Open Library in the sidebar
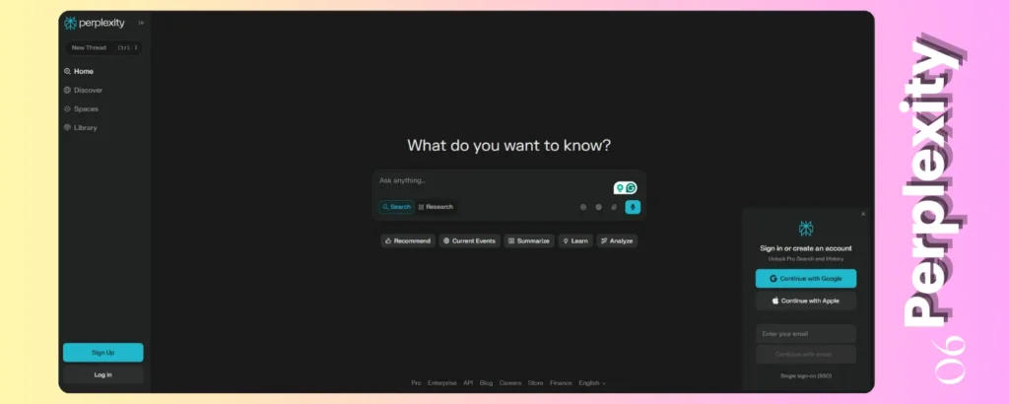The height and width of the screenshot is (404, 1009). point(81,127)
